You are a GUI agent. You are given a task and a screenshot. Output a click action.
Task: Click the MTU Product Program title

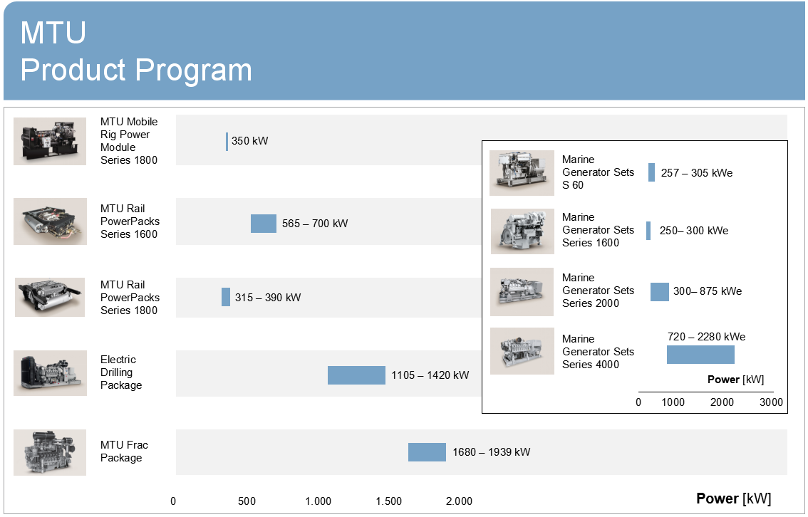(x=135, y=51)
